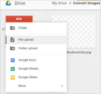
Task: Click the File upload document icon
Action: click(x=12, y=40)
